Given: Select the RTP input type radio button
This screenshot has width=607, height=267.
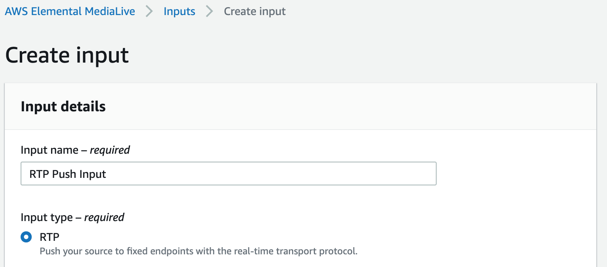Looking at the screenshot, I should tap(26, 237).
